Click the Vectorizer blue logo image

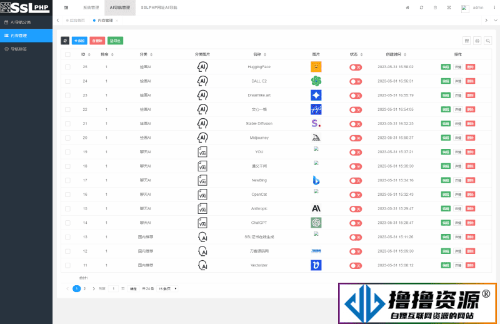(316, 265)
